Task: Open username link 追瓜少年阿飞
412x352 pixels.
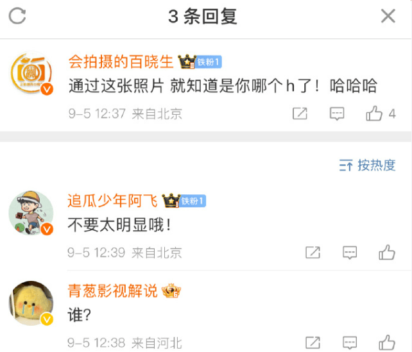Action: click(112, 201)
